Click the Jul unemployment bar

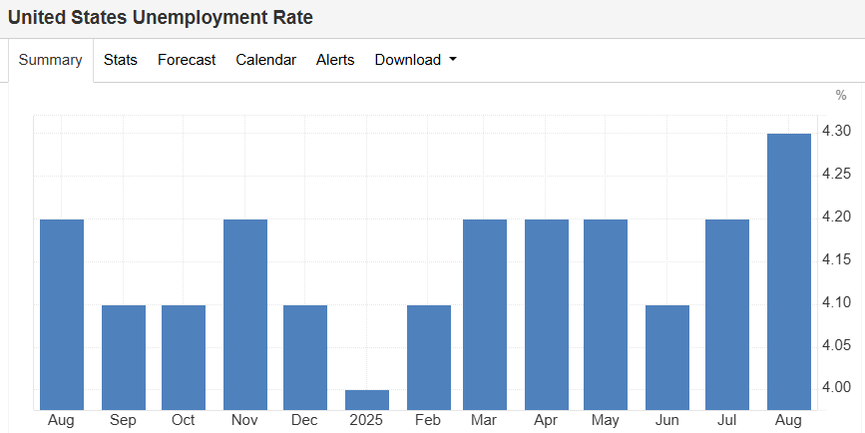click(727, 314)
